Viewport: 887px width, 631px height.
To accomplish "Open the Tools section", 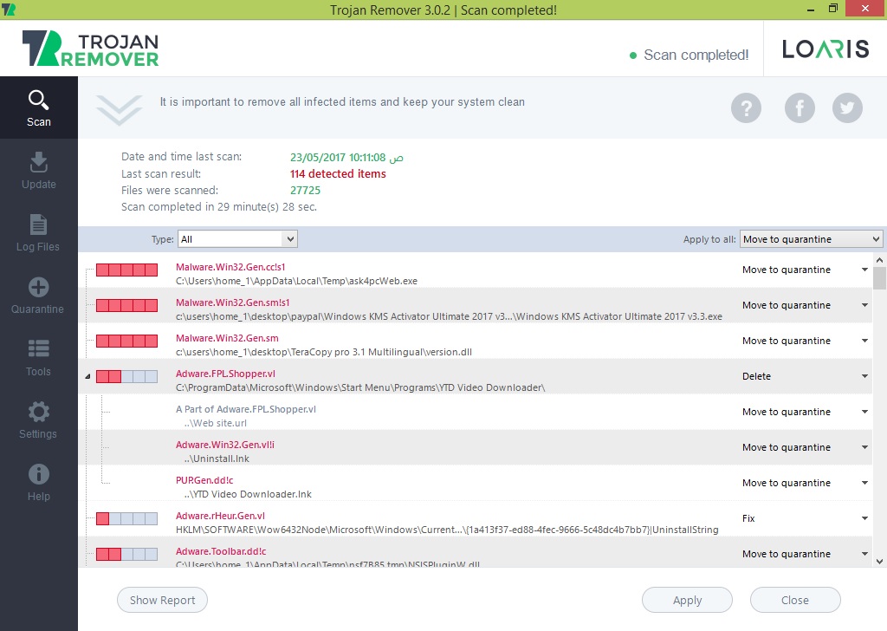I will [38, 357].
